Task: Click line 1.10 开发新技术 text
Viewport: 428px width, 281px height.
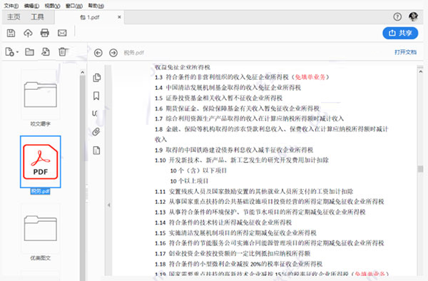Action: [x=242, y=160]
